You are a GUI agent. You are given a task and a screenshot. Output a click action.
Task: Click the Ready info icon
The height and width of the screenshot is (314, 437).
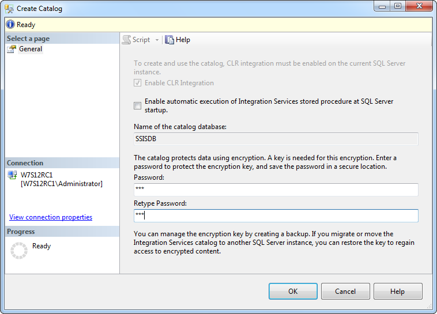click(10, 25)
